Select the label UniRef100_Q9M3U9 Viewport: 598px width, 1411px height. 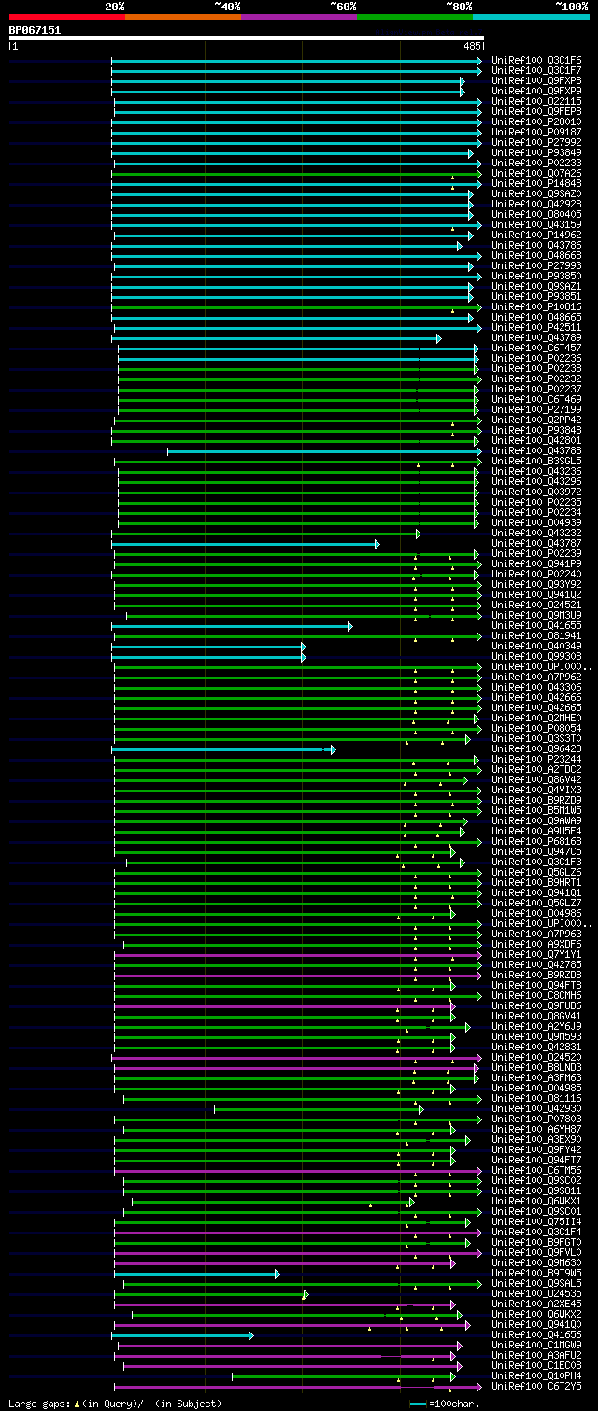(537, 616)
